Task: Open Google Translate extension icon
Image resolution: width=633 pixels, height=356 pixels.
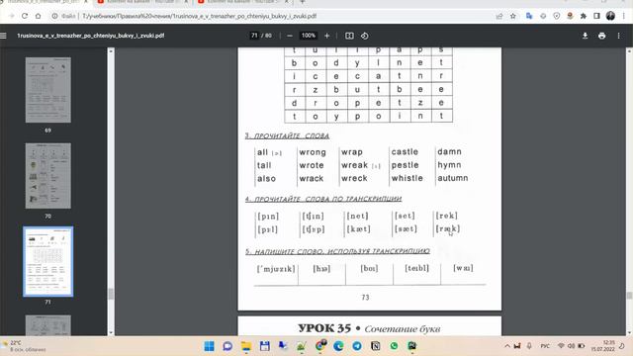Action: 529,16
